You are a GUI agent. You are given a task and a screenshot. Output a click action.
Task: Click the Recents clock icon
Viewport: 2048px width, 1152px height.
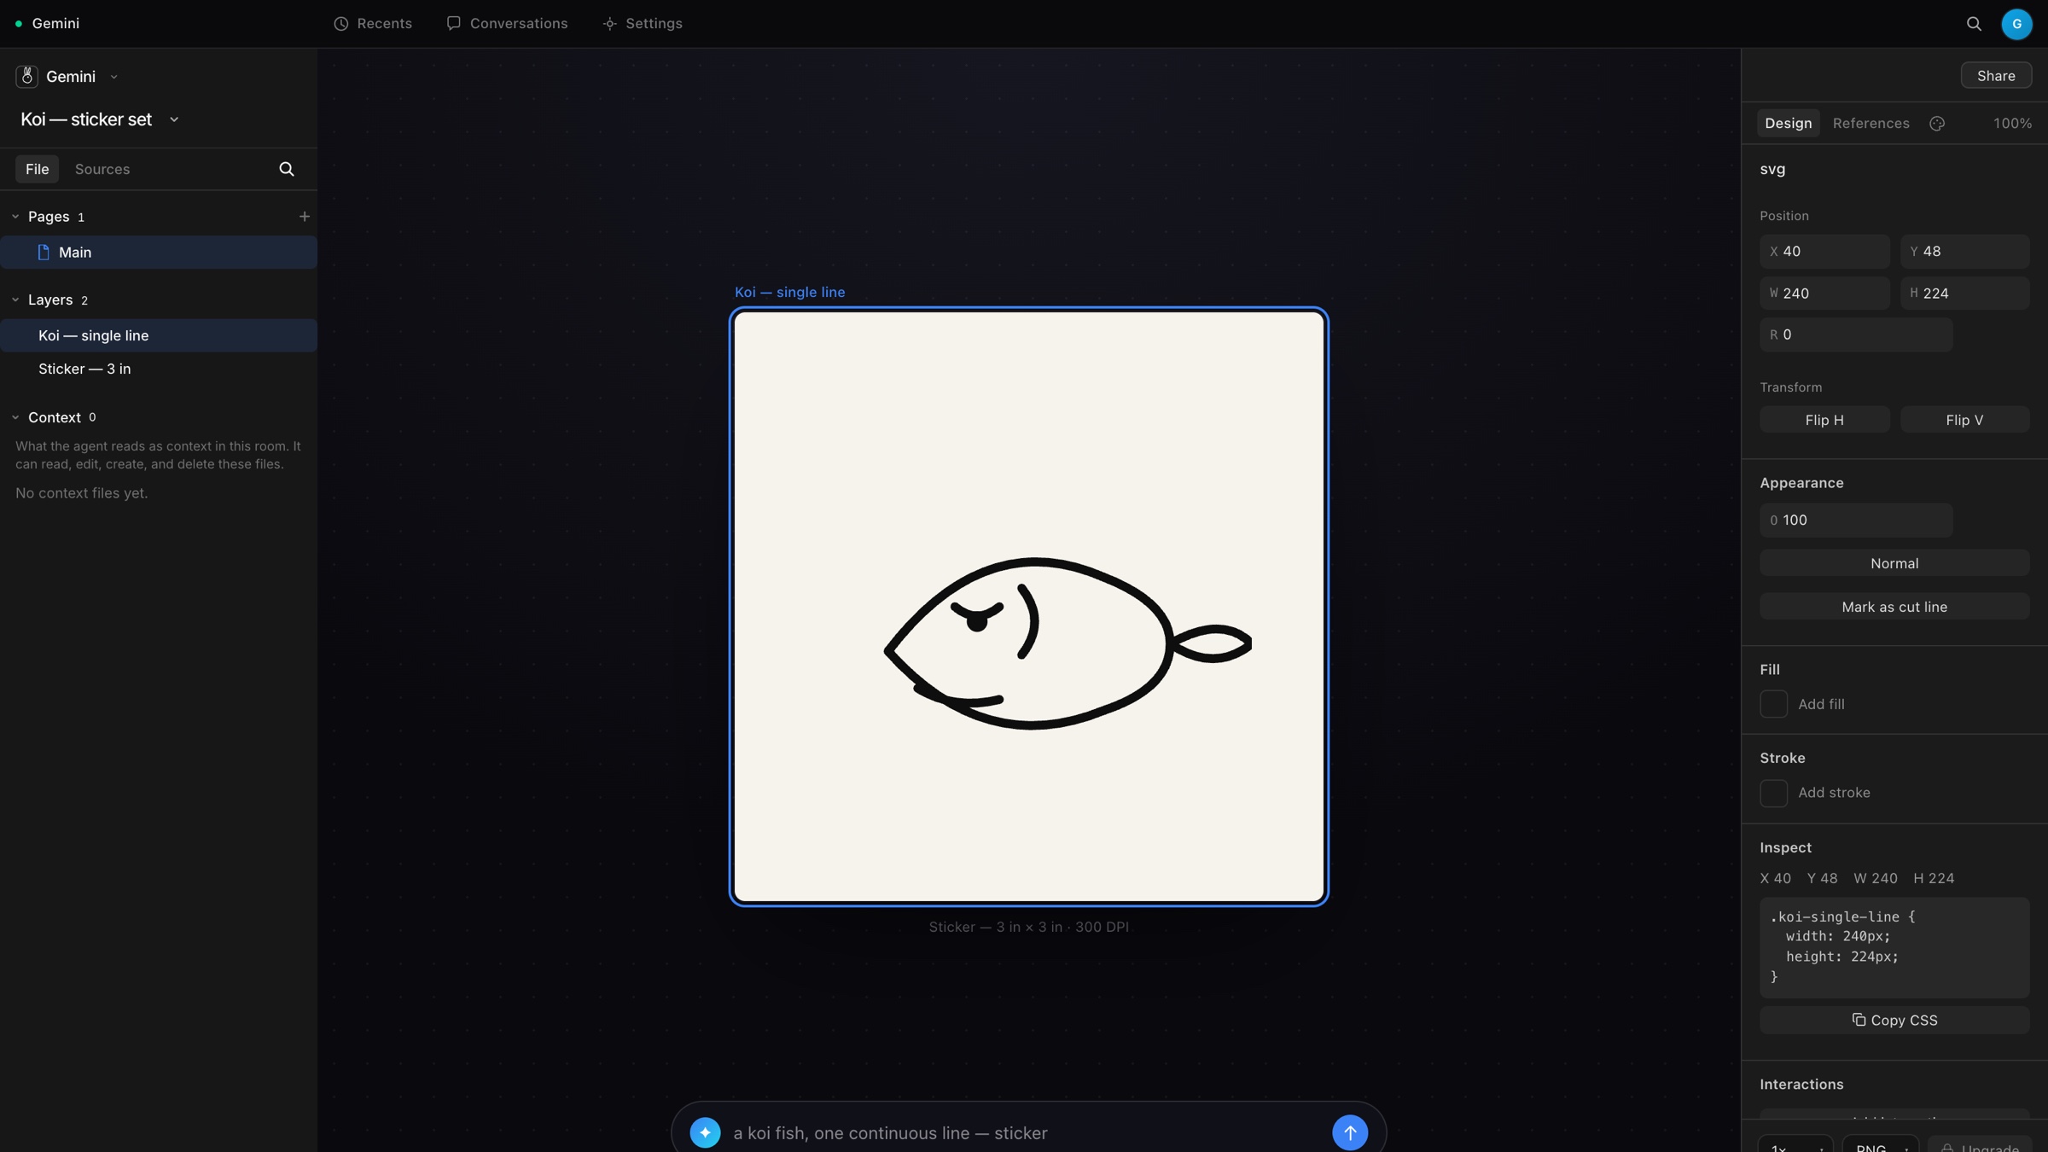point(341,24)
